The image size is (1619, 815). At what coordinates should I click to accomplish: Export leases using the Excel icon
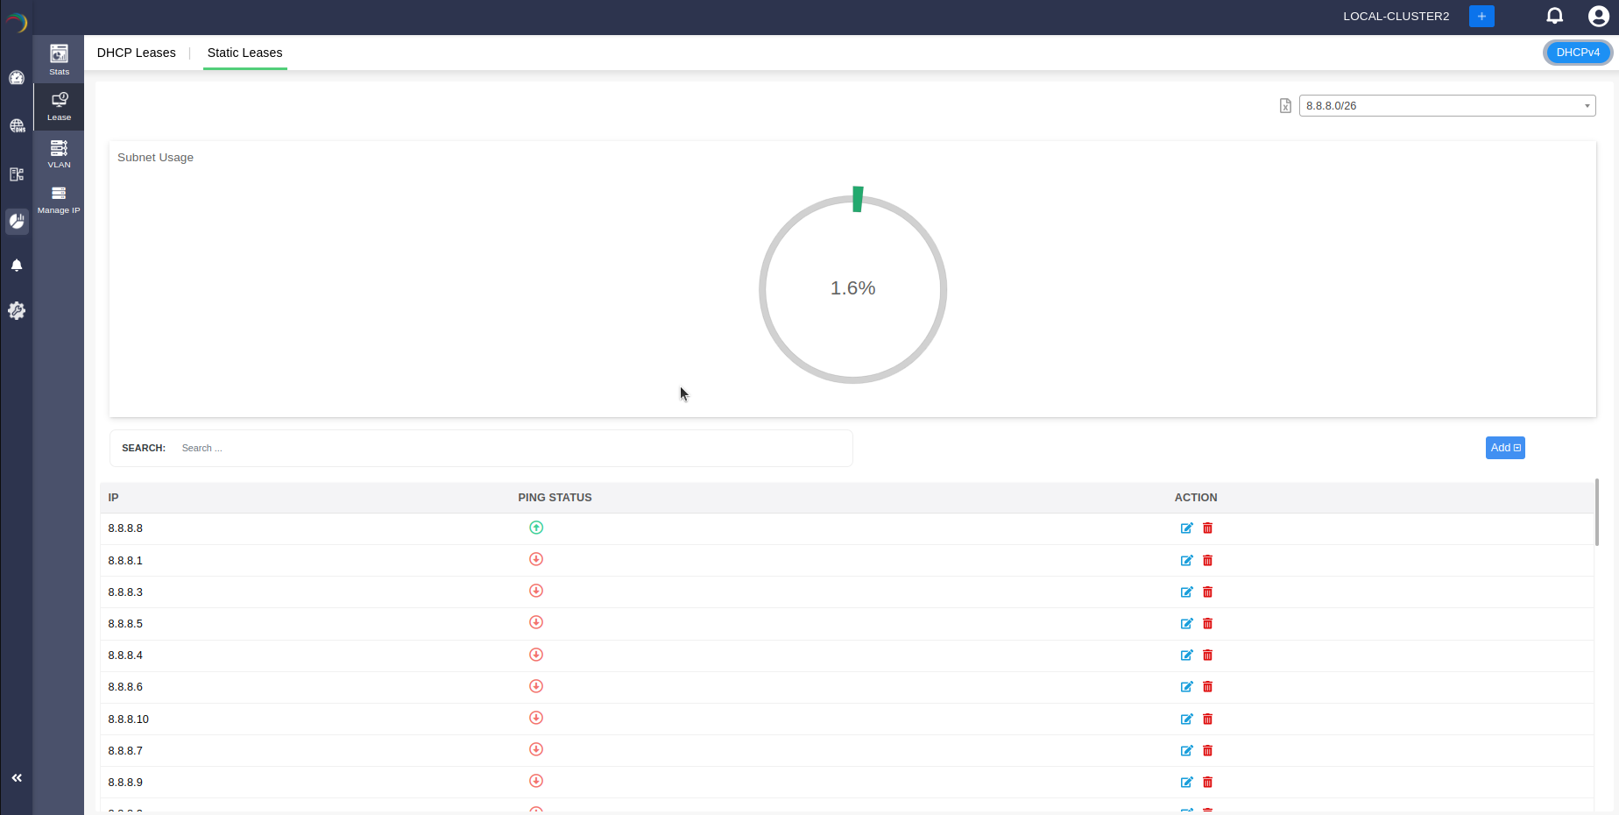click(1284, 105)
